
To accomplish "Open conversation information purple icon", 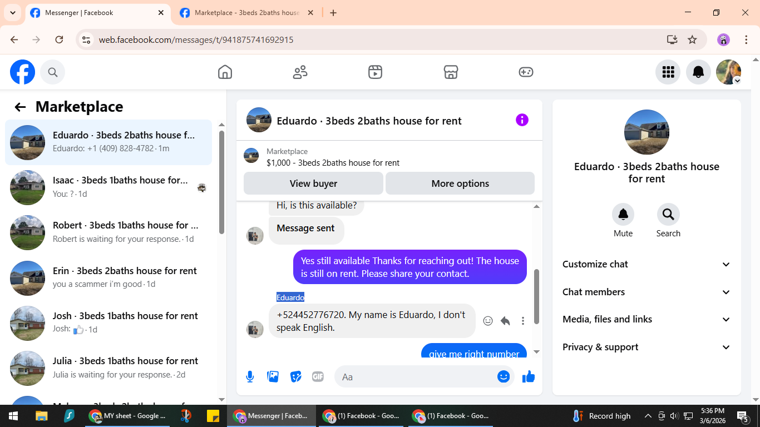I will pyautogui.click(x=522, y=120).
